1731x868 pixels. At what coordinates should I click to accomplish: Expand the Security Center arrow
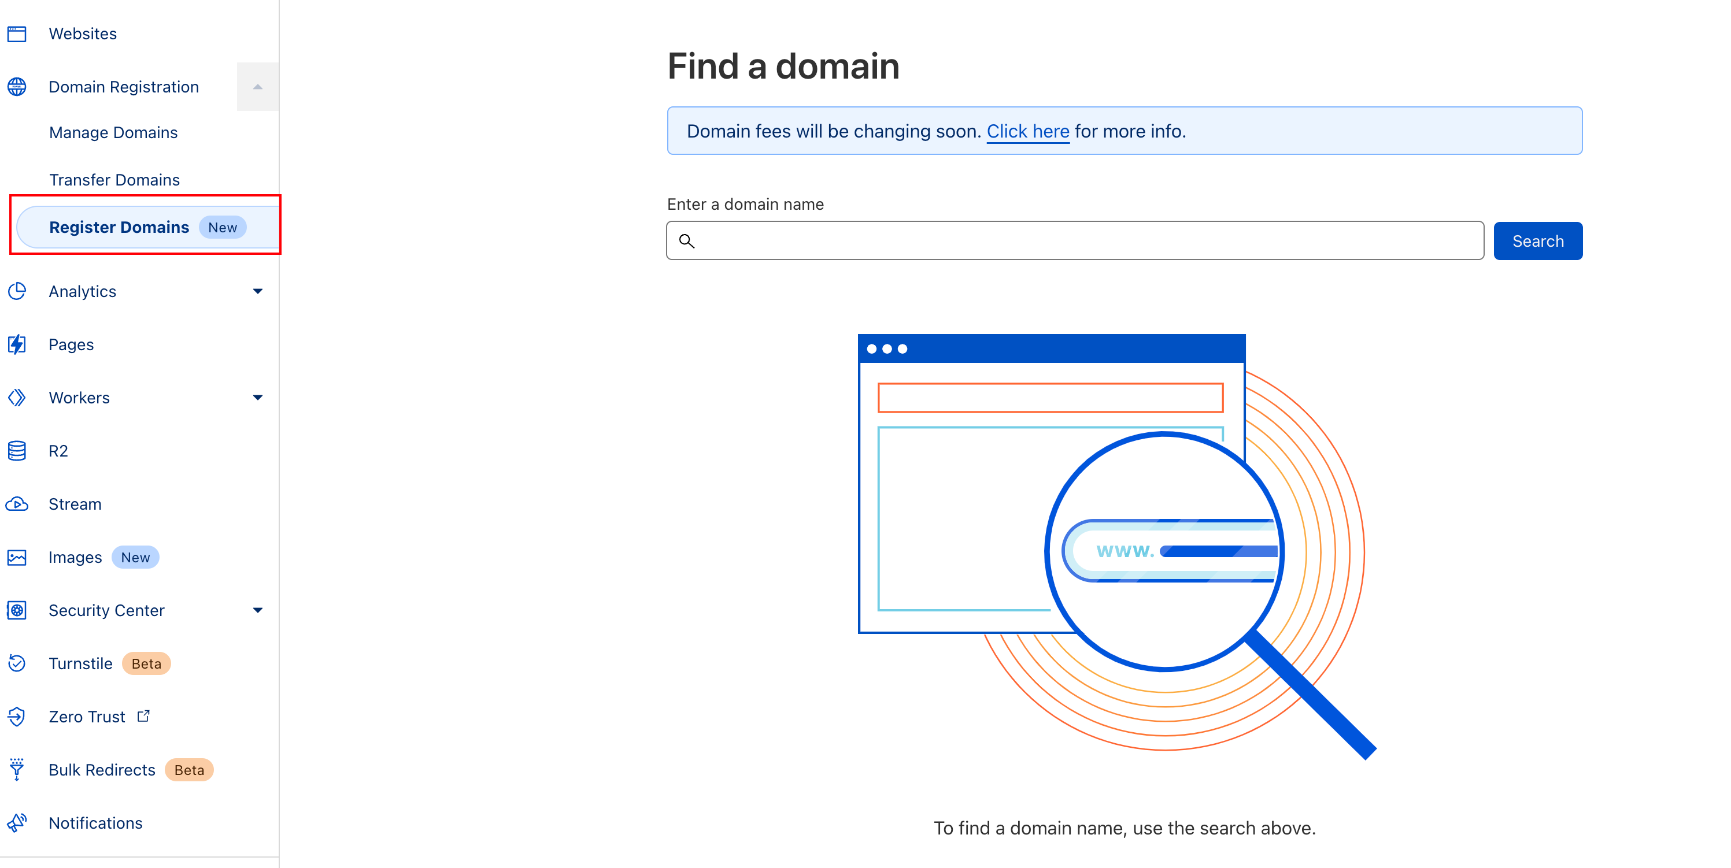[x=257, y=610]
